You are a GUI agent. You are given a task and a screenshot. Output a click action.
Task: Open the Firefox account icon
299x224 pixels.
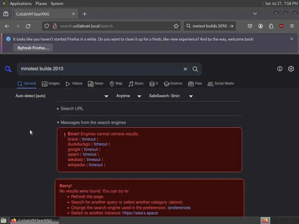coord(260,26)
